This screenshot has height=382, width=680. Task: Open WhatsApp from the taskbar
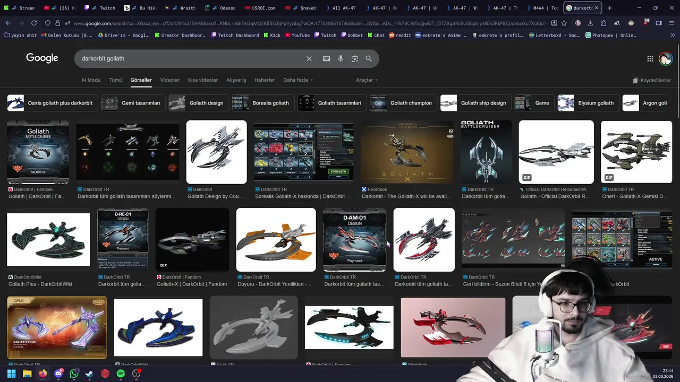click(x=74, y=374)
